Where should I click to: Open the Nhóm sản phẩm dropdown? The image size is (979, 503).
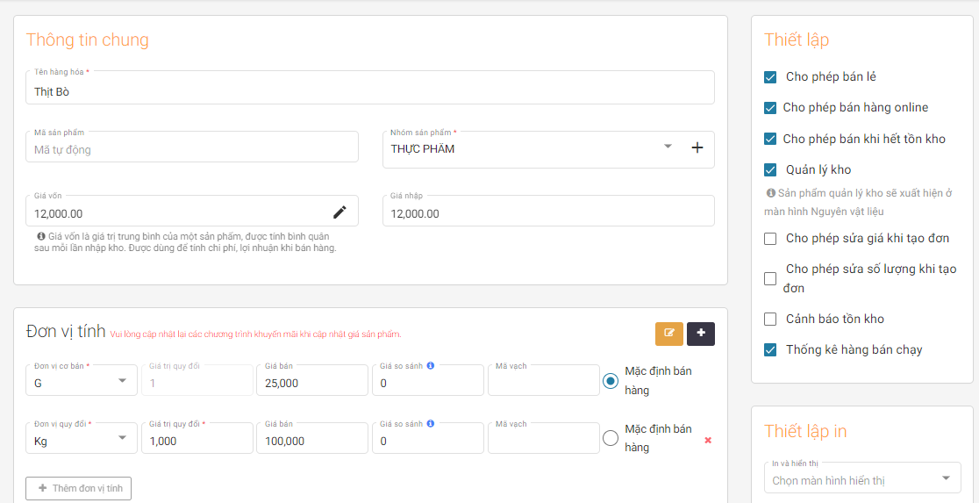668,147
